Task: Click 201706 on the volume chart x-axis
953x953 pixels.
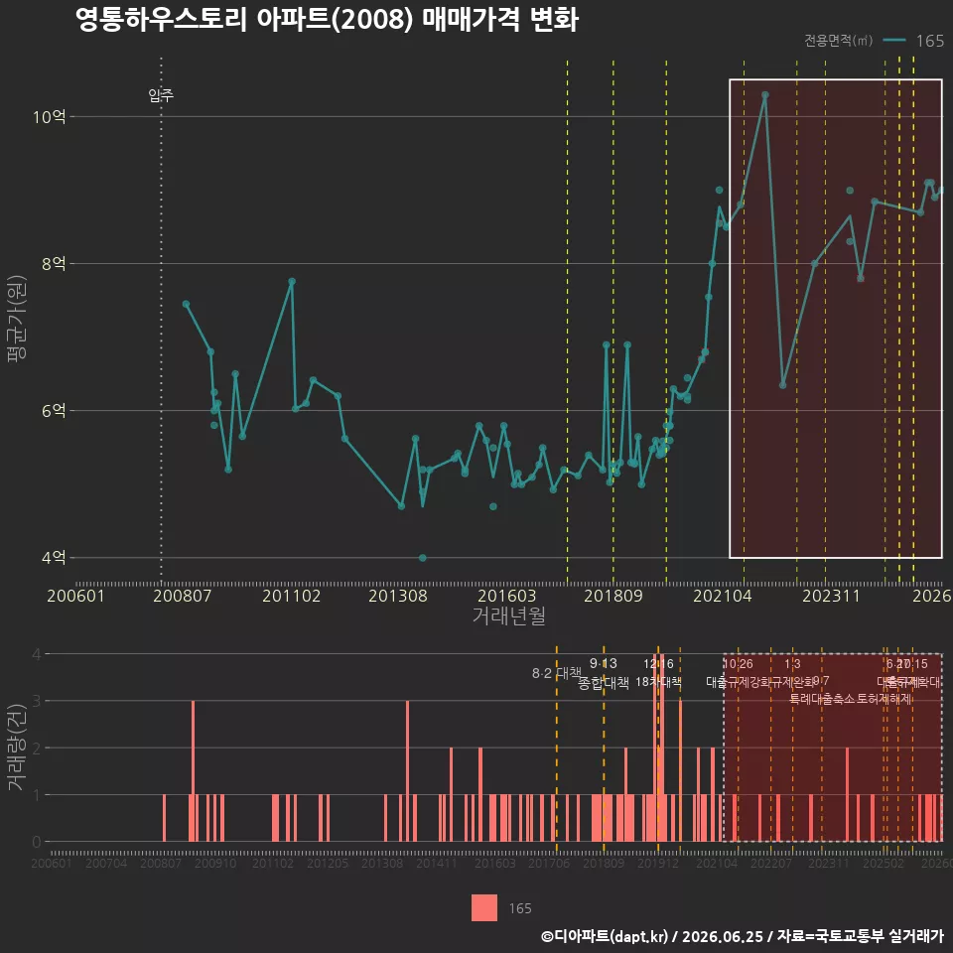Action: 549,863
